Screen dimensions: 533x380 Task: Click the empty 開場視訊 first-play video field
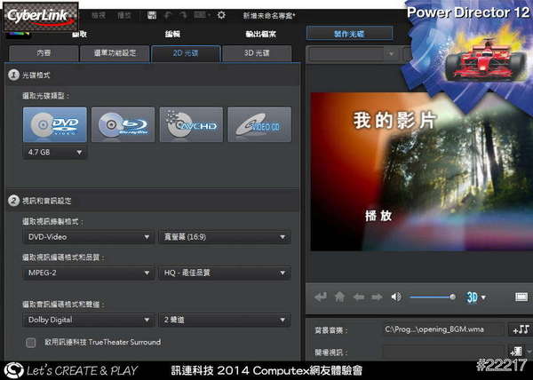(x=444, y=352)
